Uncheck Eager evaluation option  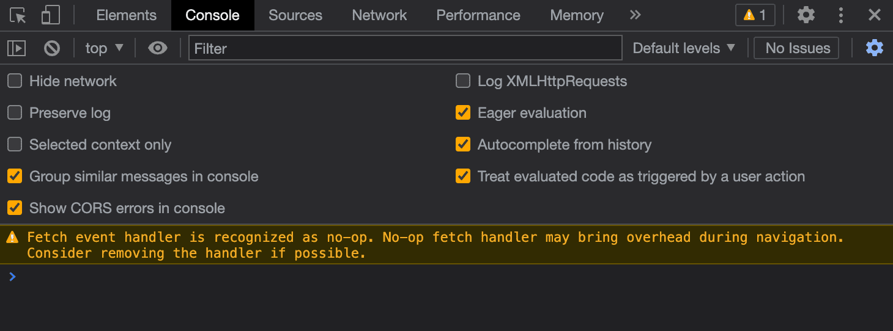pyautogui.click(x=463, y=113)
